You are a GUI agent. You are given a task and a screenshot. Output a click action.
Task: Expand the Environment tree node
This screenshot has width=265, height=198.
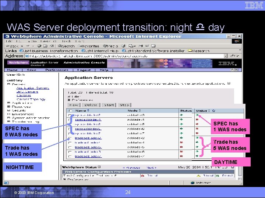click(x=8, y=114)
